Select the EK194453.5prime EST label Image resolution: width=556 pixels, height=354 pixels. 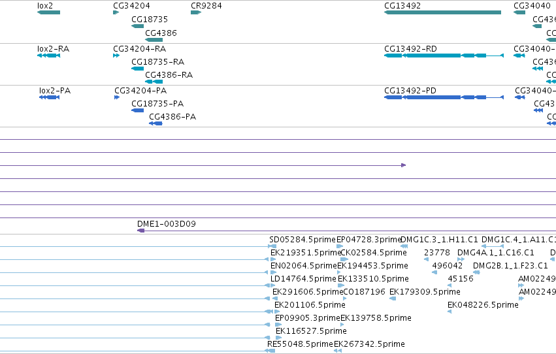[372, 266]
